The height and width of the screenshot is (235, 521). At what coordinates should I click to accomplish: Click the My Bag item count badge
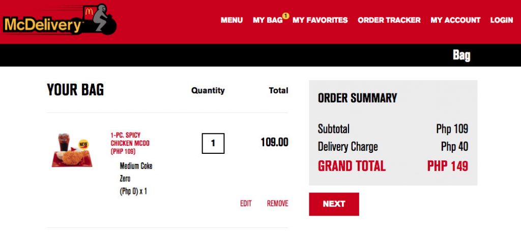pyautogui.click(x=285, y=15)
